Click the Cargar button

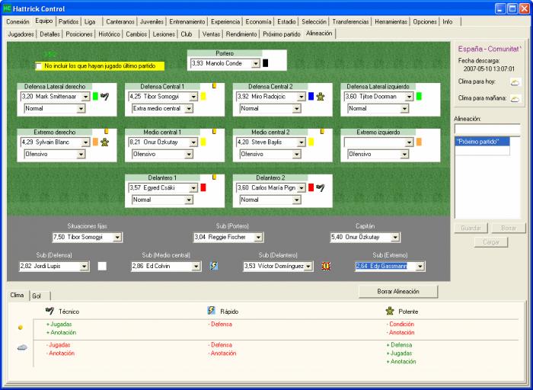491,242
